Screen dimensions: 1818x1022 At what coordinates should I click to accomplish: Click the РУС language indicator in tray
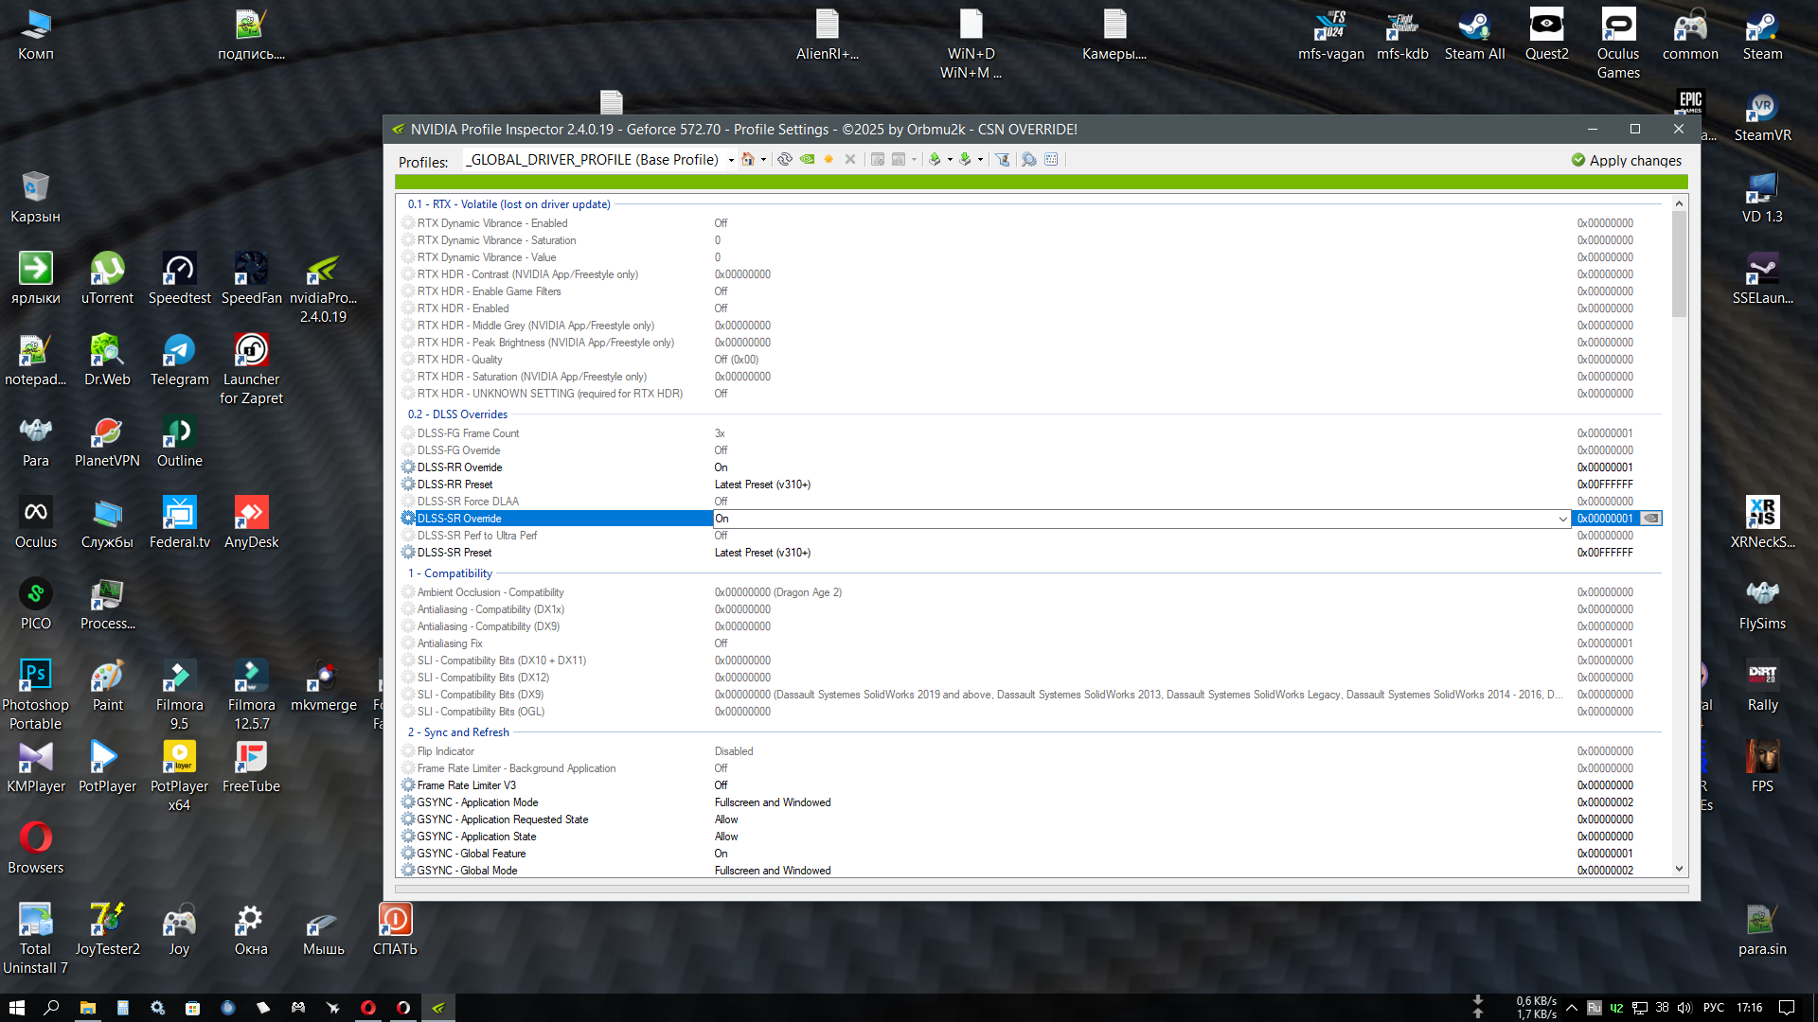point(1713,1008)
